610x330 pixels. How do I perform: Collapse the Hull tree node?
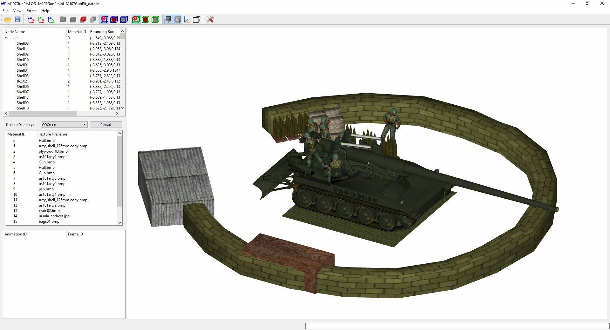click(x=6, y=38)
